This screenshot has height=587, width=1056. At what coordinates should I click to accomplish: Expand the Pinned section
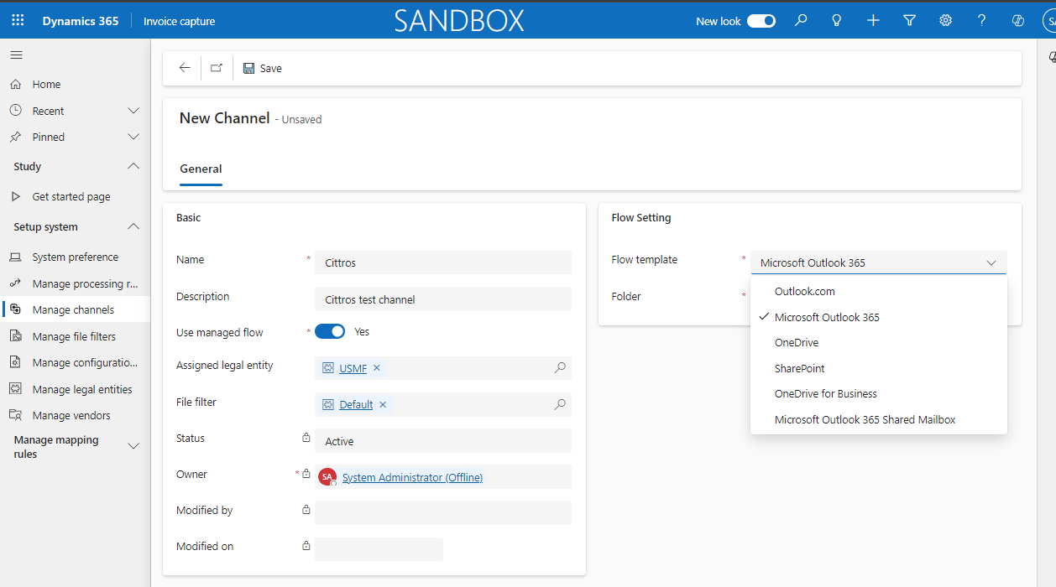point(133,137)
